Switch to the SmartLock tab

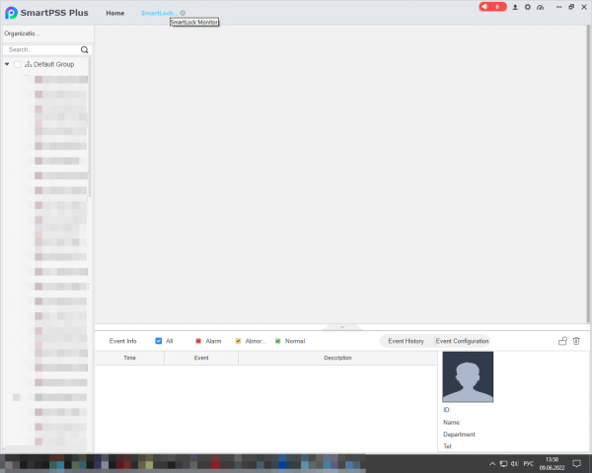[159, 13]
